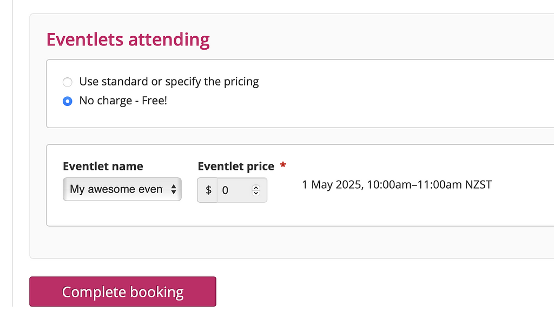
Task: Click the up/down arrows on Eventlet name select
Action: [x=173, y=189]
